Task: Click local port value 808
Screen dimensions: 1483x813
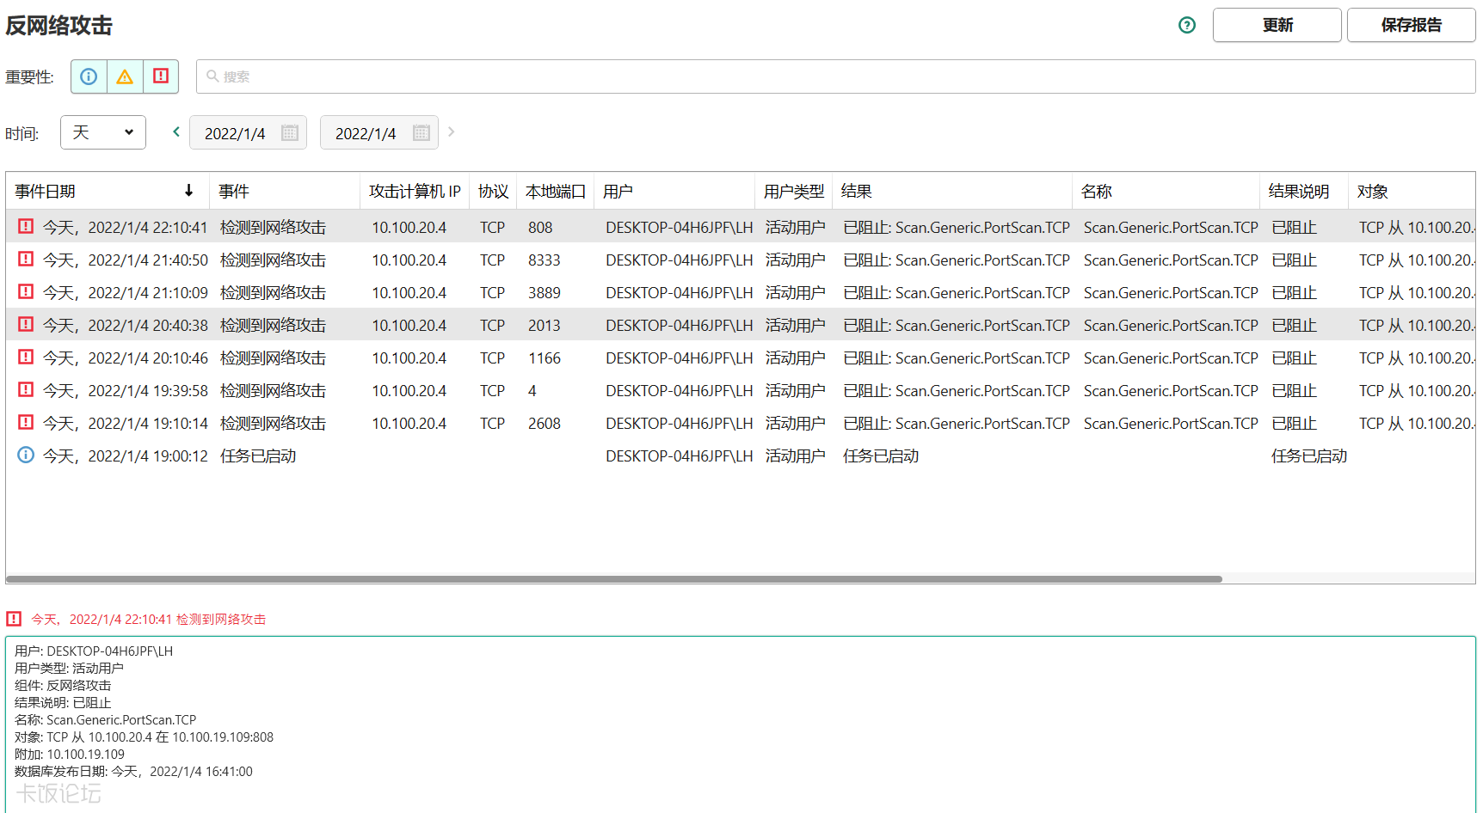Action: (540, 228)
